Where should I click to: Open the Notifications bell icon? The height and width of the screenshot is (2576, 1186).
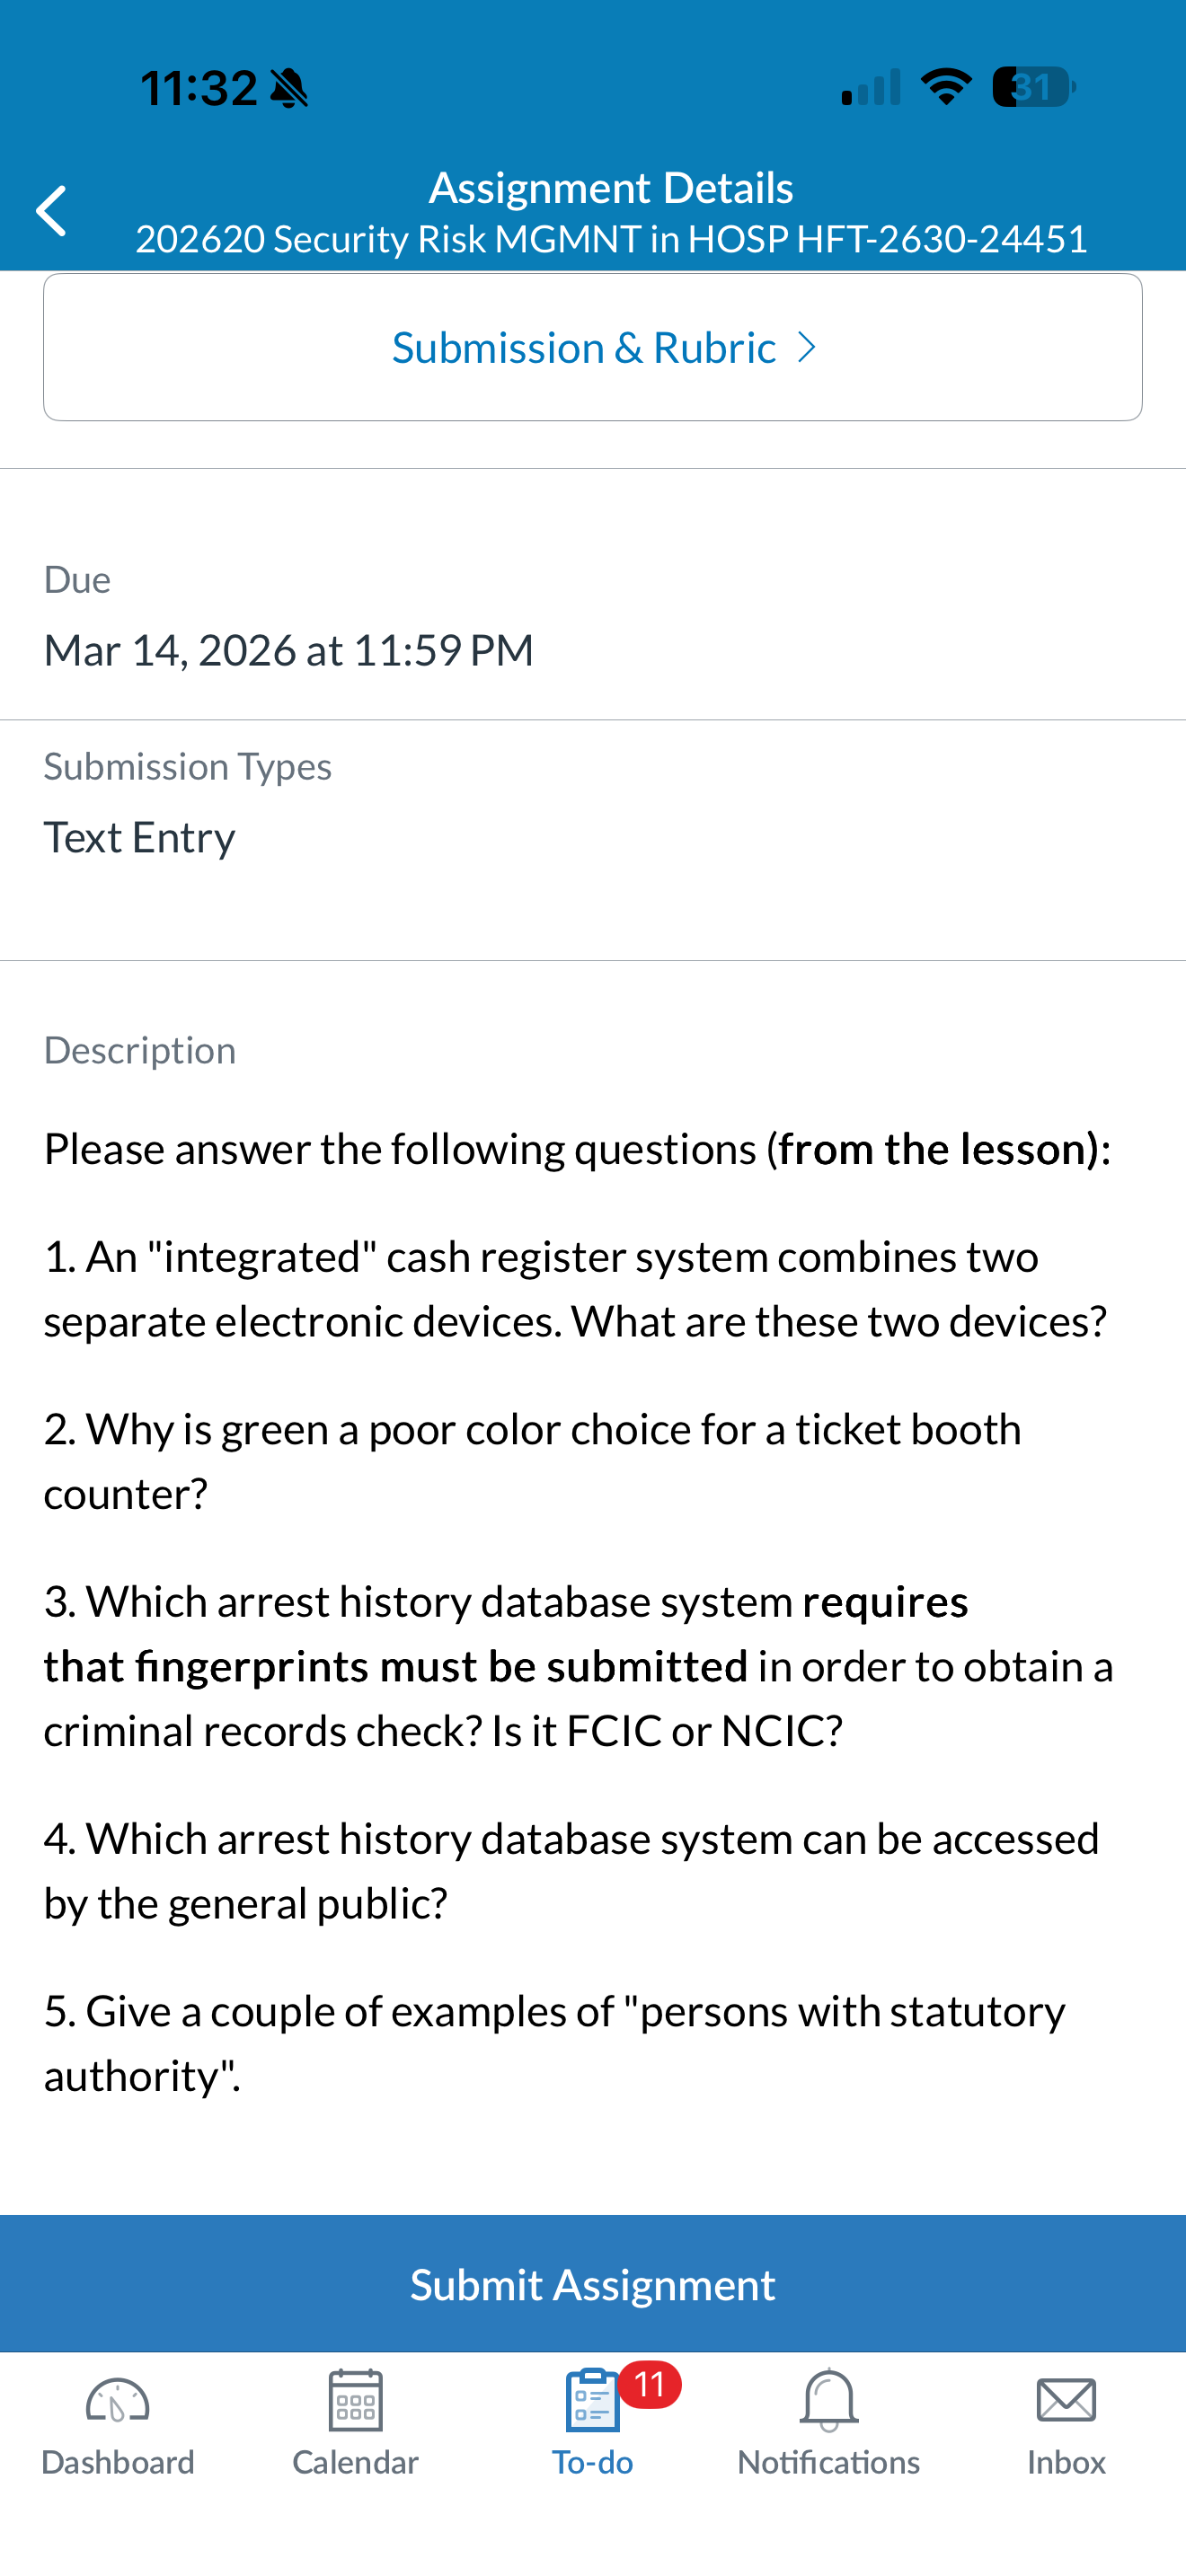tap(829, 2400)
